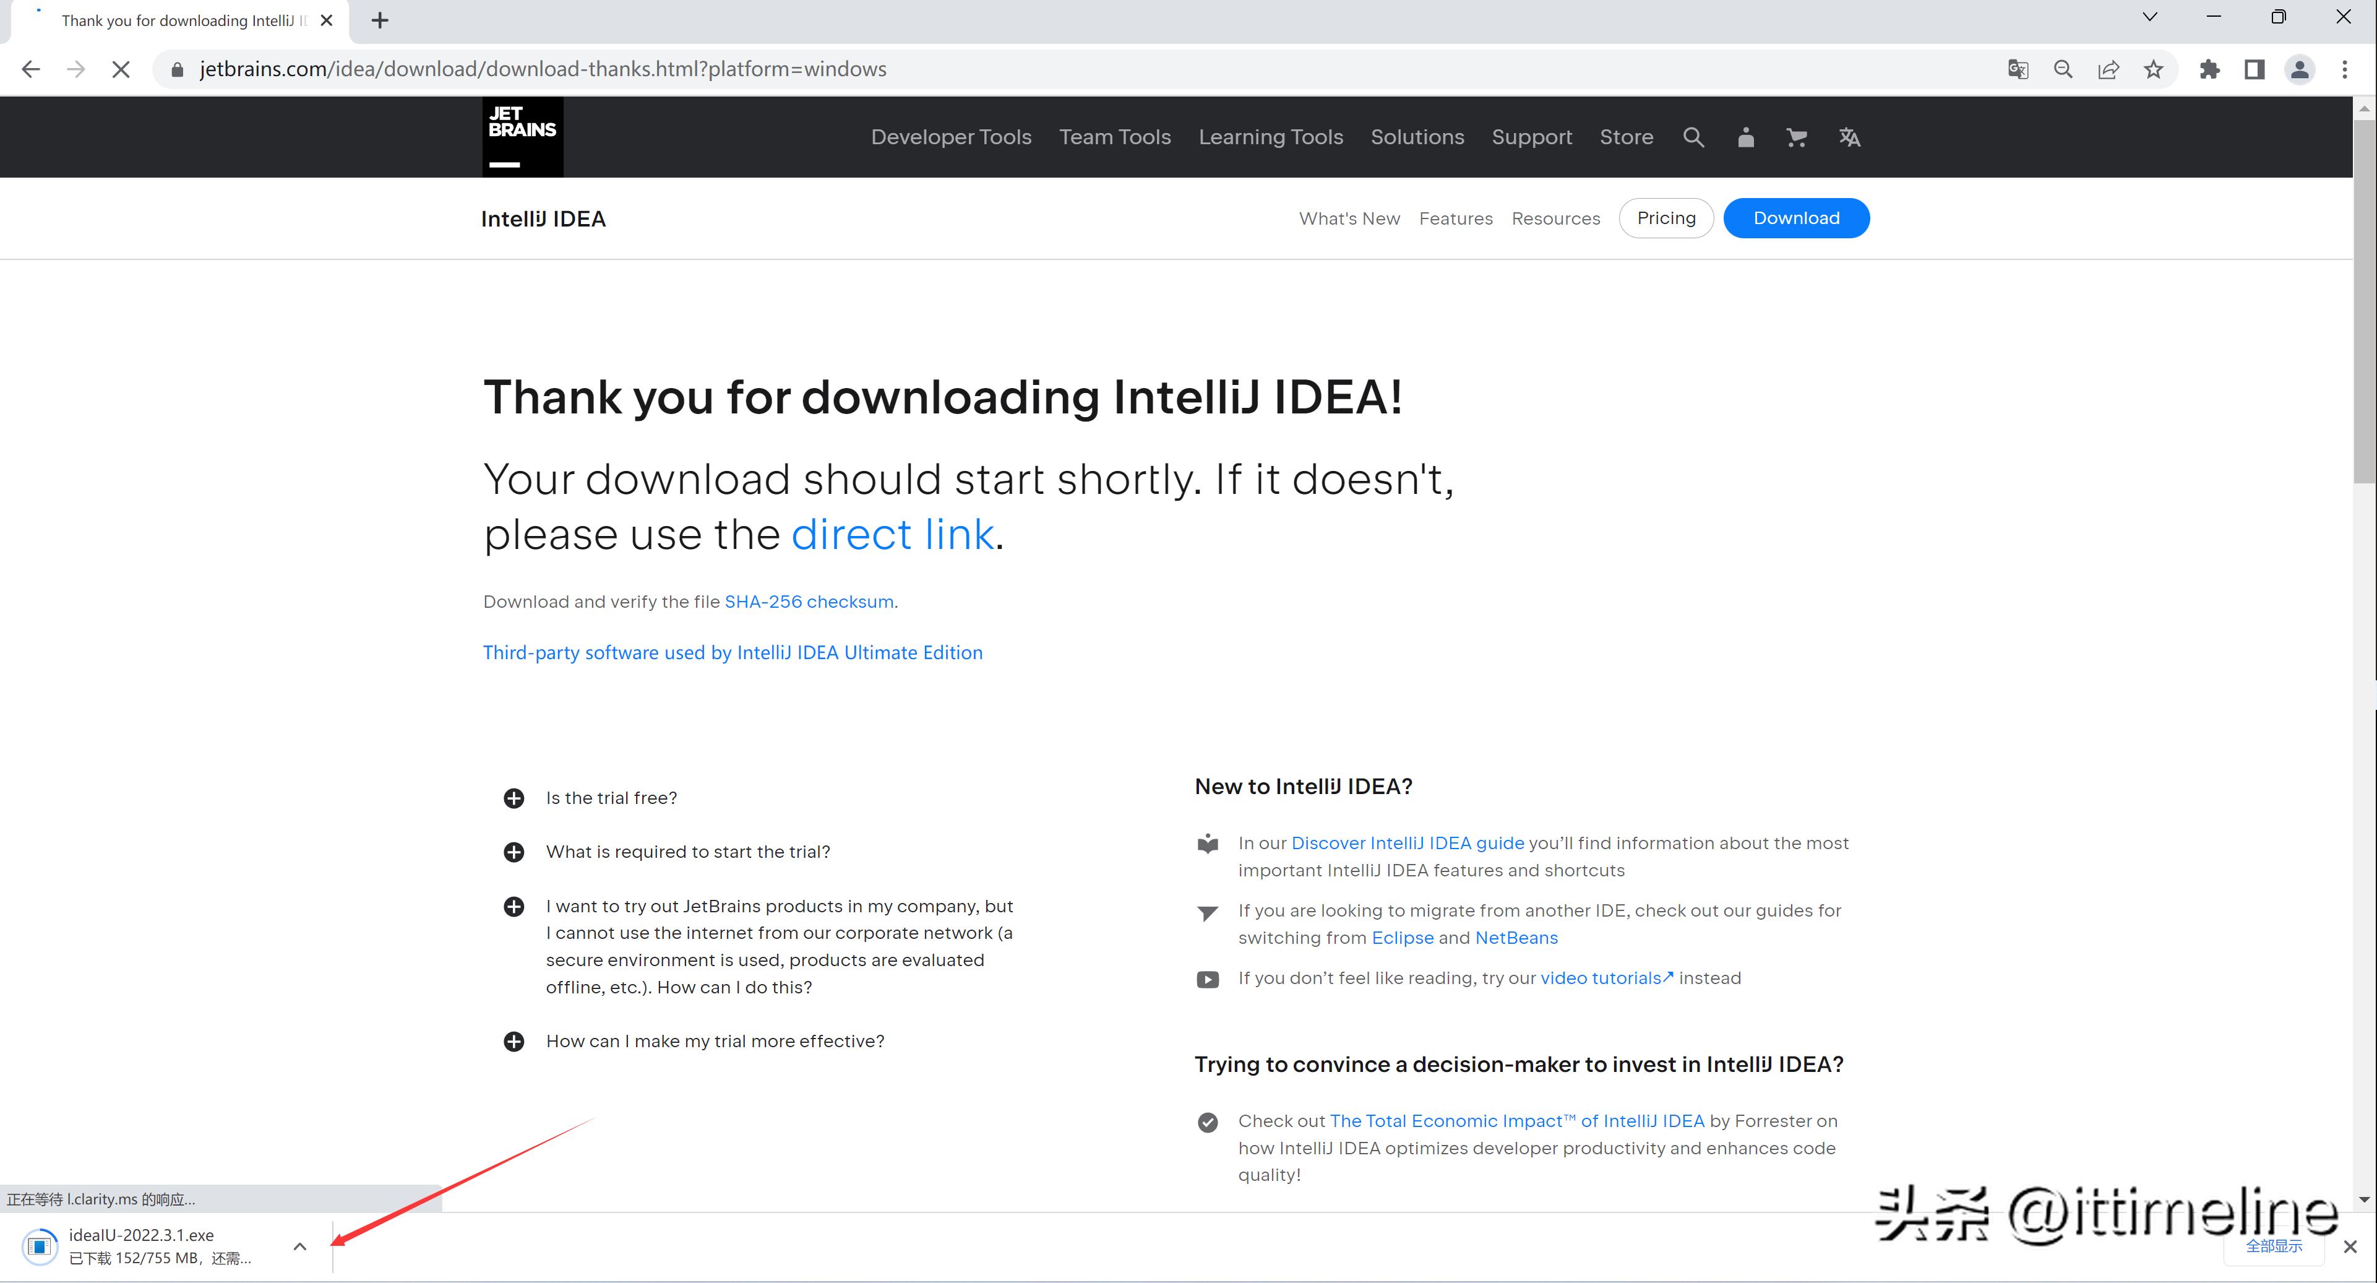Viewport: 2377px width, 1283px height.
Task: Click the scrollbar up arrow
Action: (x=2364, y=108)
